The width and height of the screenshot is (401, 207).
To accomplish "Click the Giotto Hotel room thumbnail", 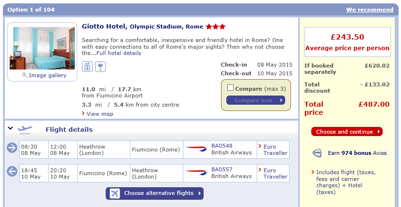I will 42,48.
